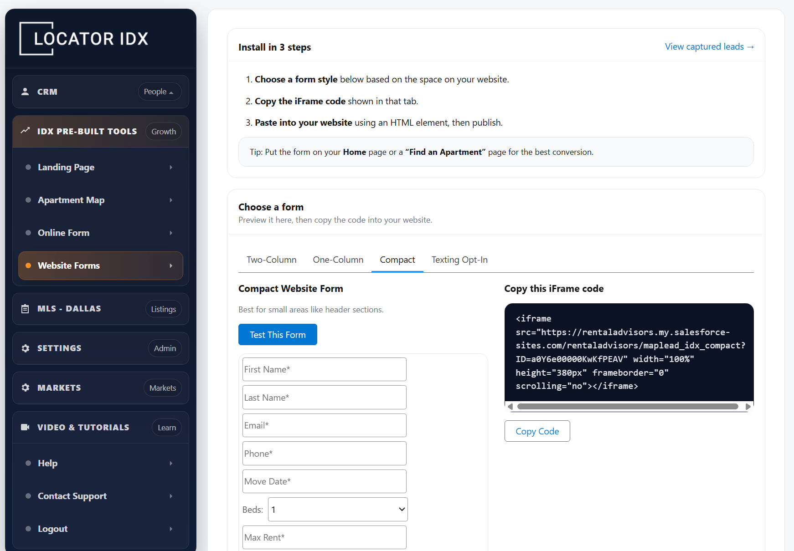Open the Help menu item
The height and width of the screenshot is (551, 794).
[x=101, y=463]
